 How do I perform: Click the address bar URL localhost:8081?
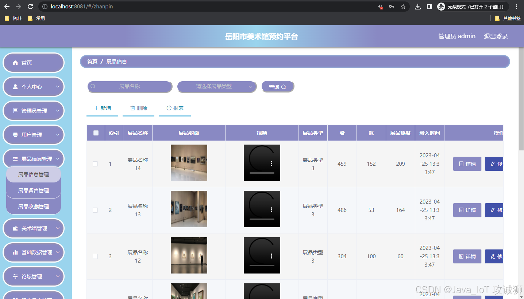coord(82,7)
